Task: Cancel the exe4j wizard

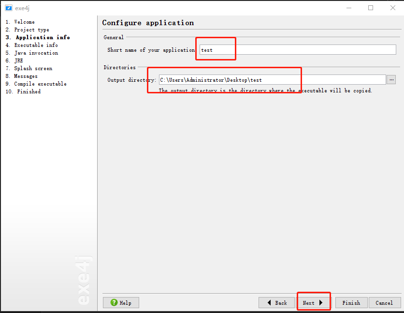Action: [384, 303]
